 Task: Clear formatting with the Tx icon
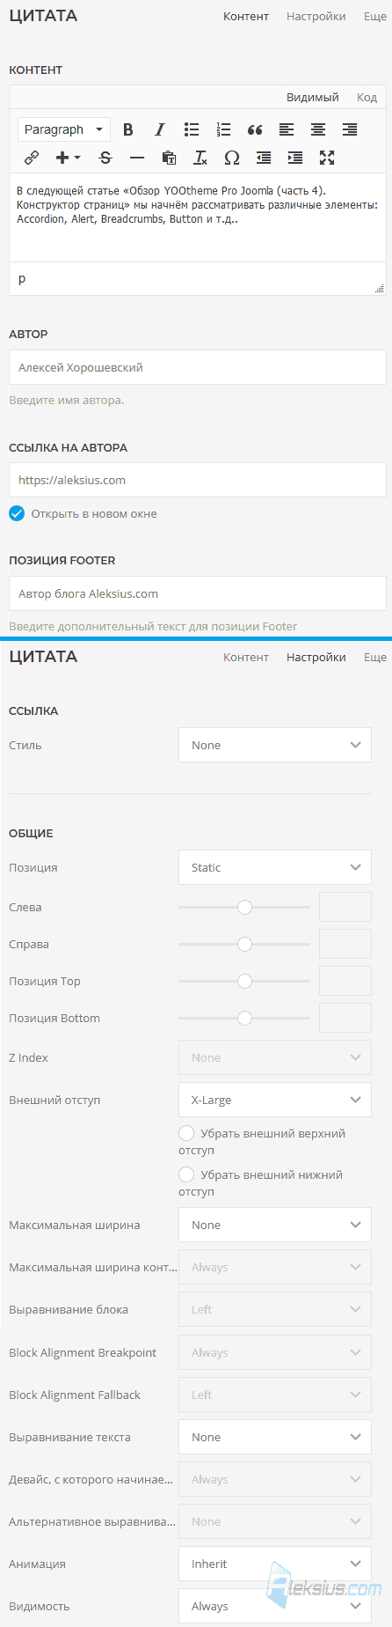pos(200,158)
